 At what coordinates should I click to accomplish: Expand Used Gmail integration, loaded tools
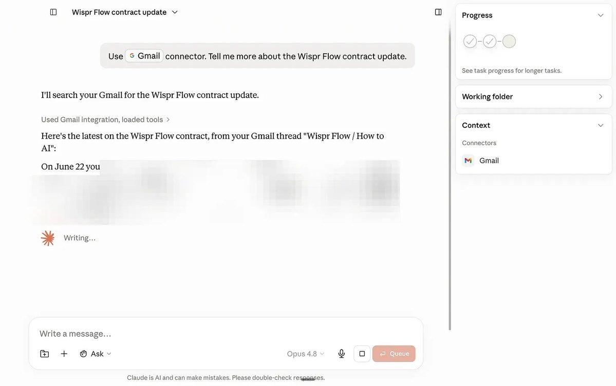105,120
